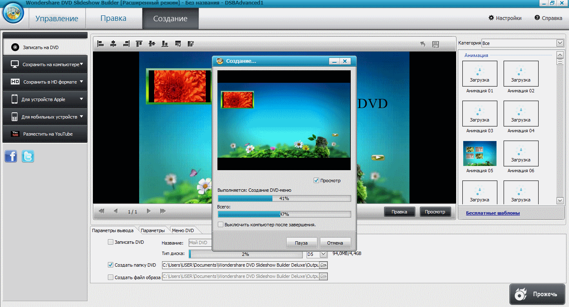Browse folder icon for DVD folder path

tap(324, 265)
